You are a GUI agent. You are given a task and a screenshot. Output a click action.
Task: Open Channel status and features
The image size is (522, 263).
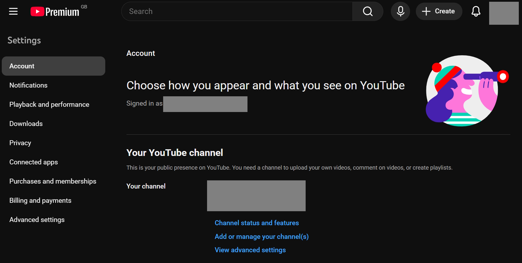point(256,223)
